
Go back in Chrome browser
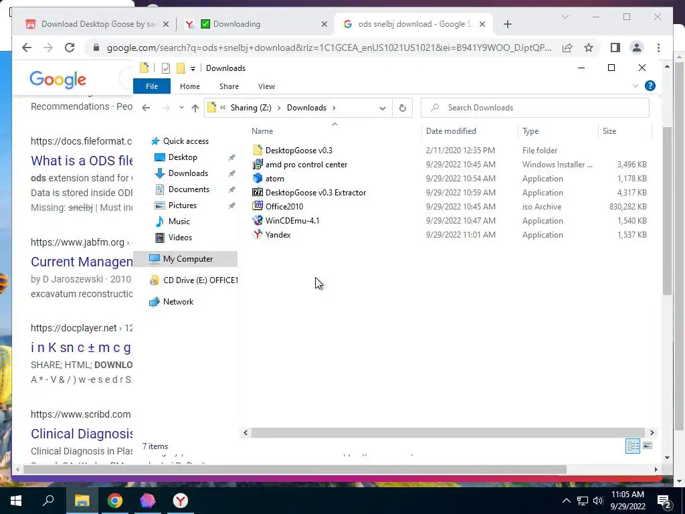click(27, 48)
